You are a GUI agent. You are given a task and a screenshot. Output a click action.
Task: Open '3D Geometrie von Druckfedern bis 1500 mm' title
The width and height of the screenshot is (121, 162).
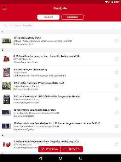pyautogui.click(x=57, y=123)
